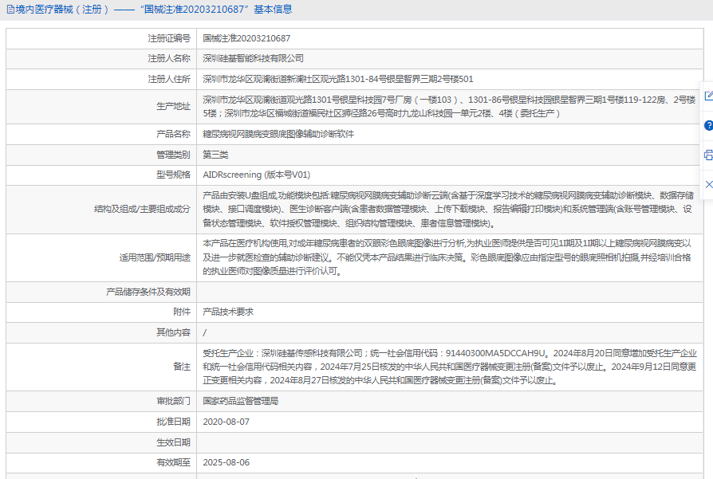Click registrant name 深圳硅基智能科技有限公司
The width and height of the screenshot is (713, 479).
point(253,59)
